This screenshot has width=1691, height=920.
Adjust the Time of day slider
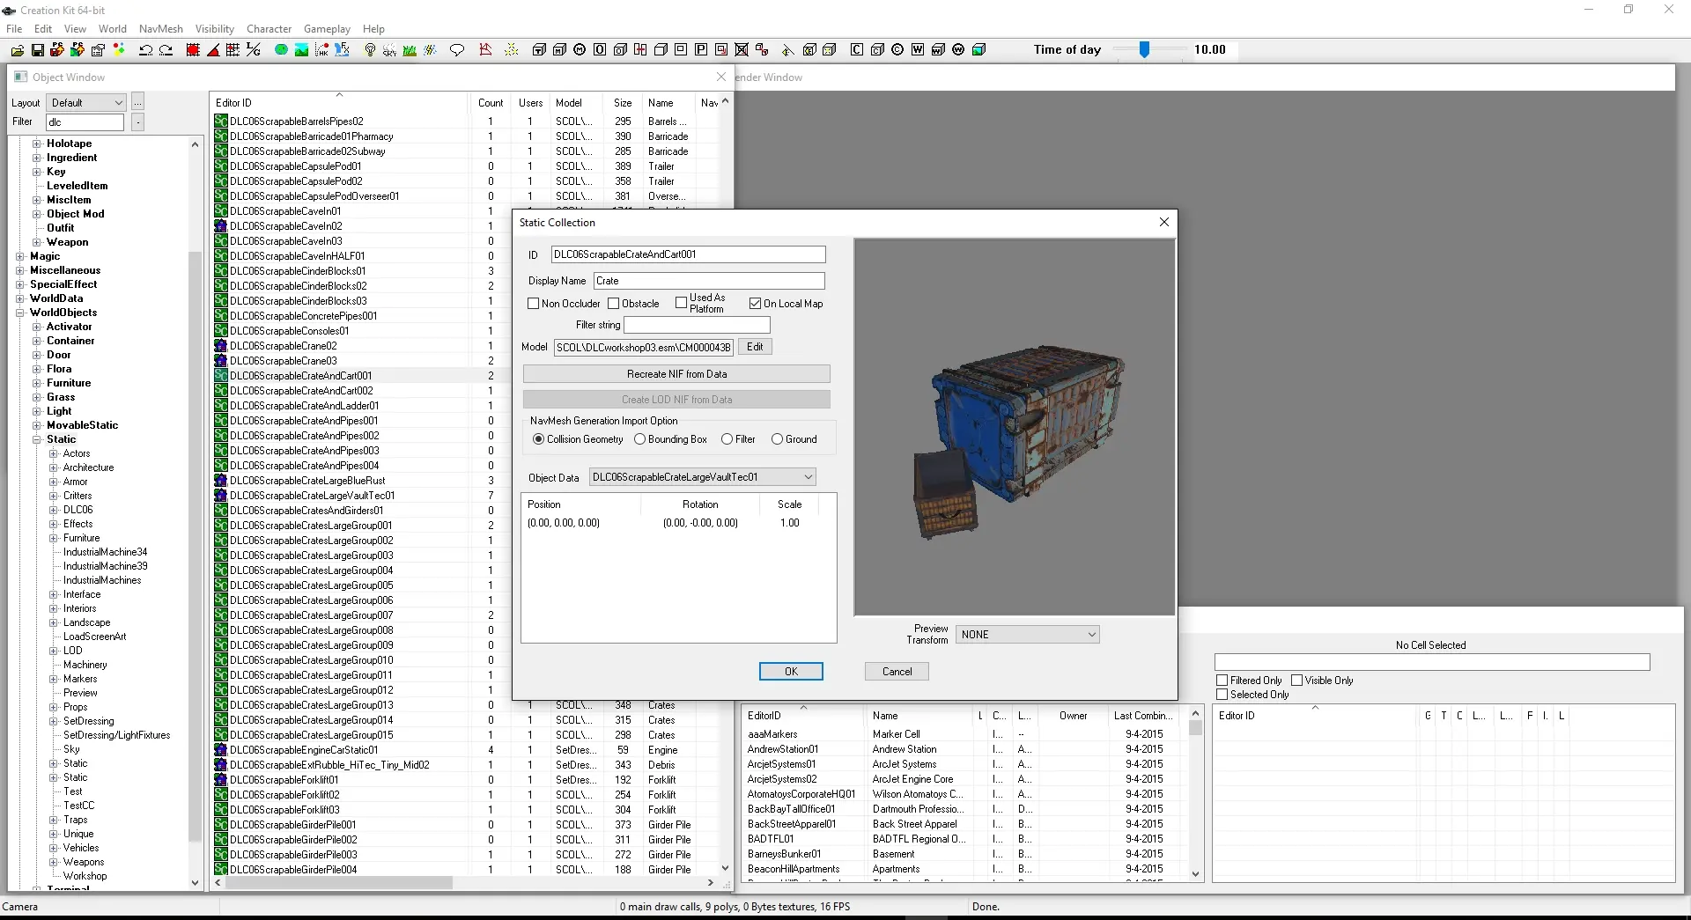pyautogui.click(x=1144, y=50)
